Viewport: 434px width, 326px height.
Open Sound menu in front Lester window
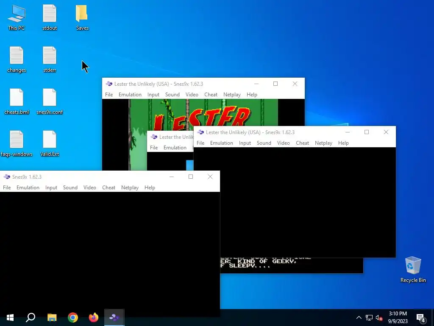(264, 143)
